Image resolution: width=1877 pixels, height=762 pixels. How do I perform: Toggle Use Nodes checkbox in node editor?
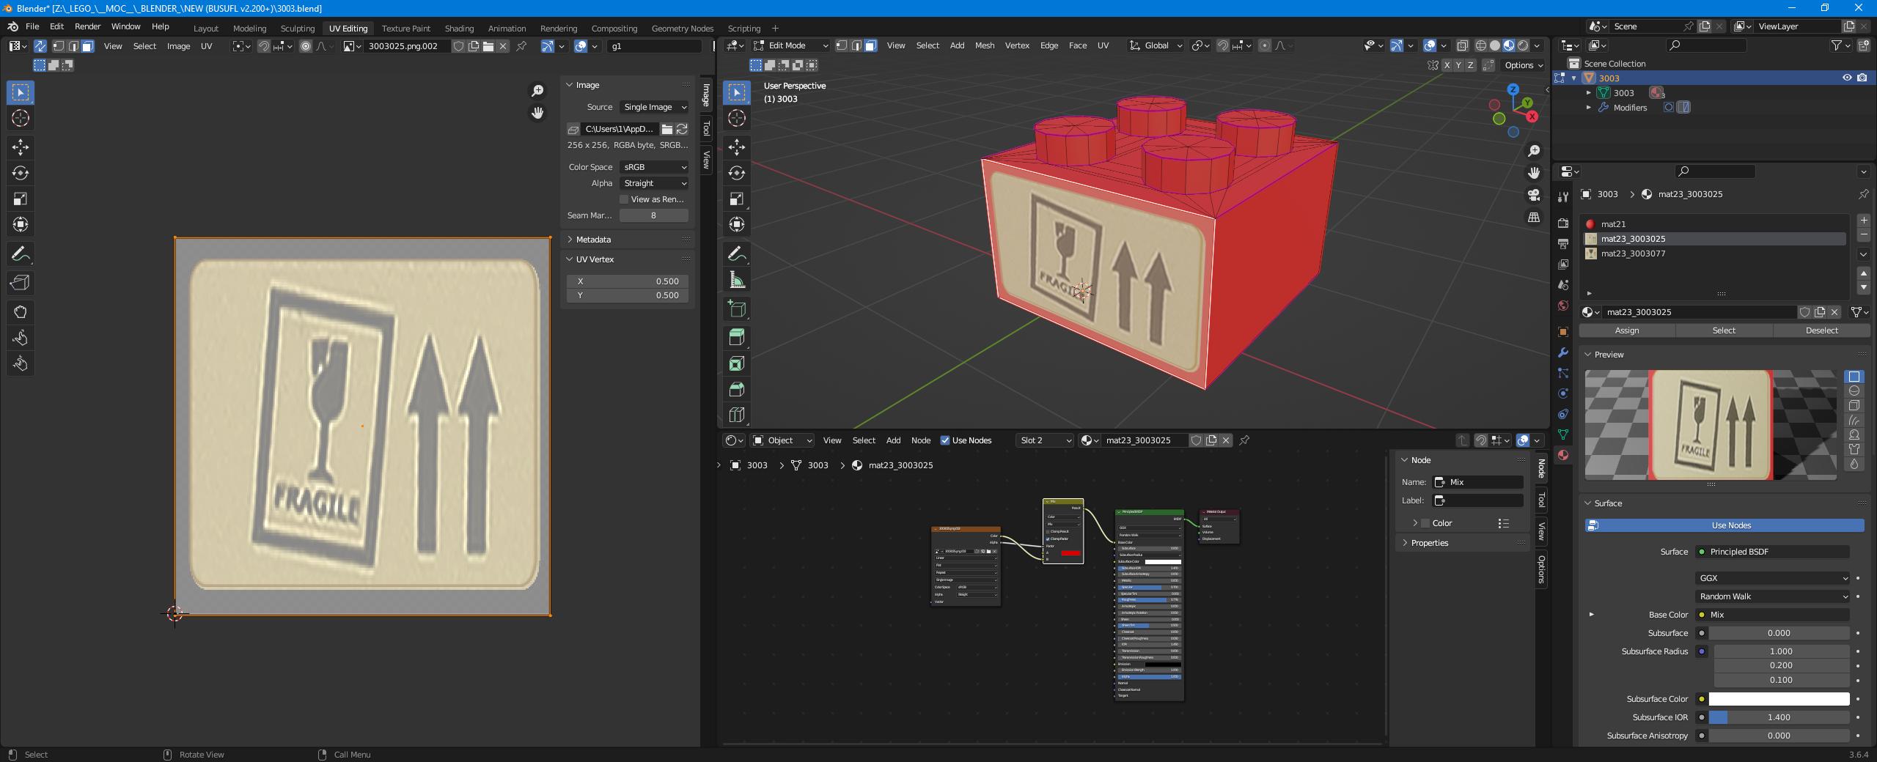coord(945,440)
